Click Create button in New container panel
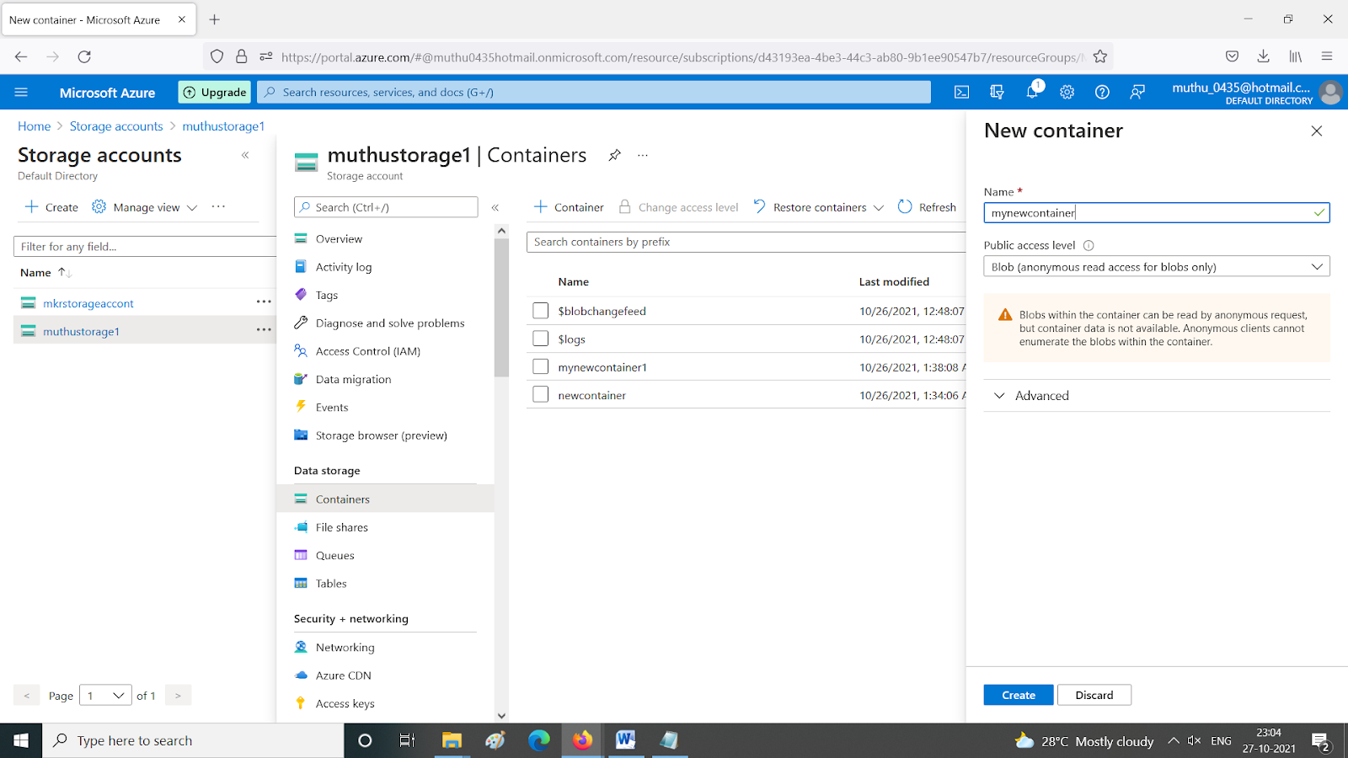The image size is (1348, 758). (x=1019, y=695)
